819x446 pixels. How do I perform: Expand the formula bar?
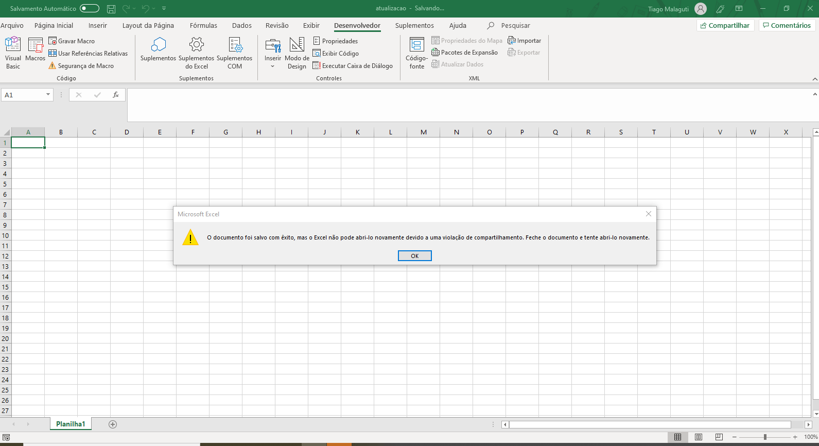point(814,94)
